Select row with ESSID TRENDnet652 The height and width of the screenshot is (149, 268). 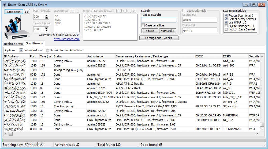(132, 129)
